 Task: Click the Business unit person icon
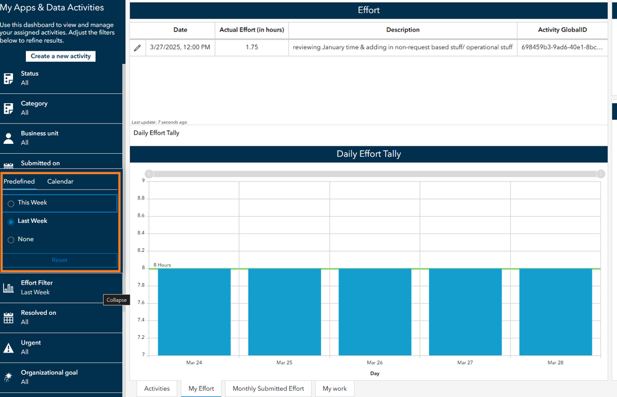[x=8, y=138]
